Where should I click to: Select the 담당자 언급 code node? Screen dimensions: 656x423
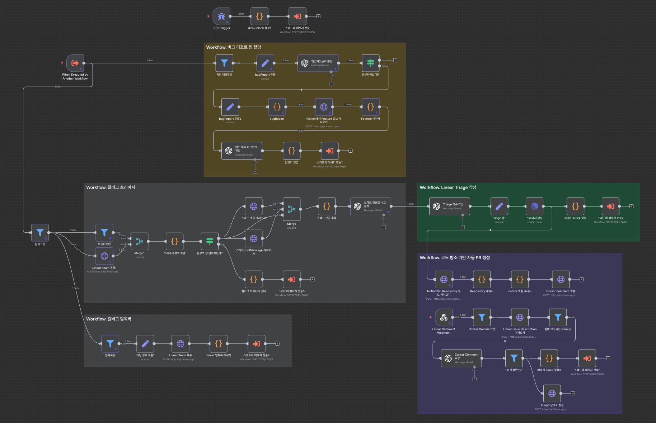292,151
